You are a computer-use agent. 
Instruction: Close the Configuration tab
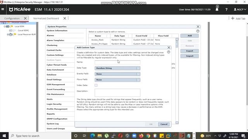[x=25, y=18]
